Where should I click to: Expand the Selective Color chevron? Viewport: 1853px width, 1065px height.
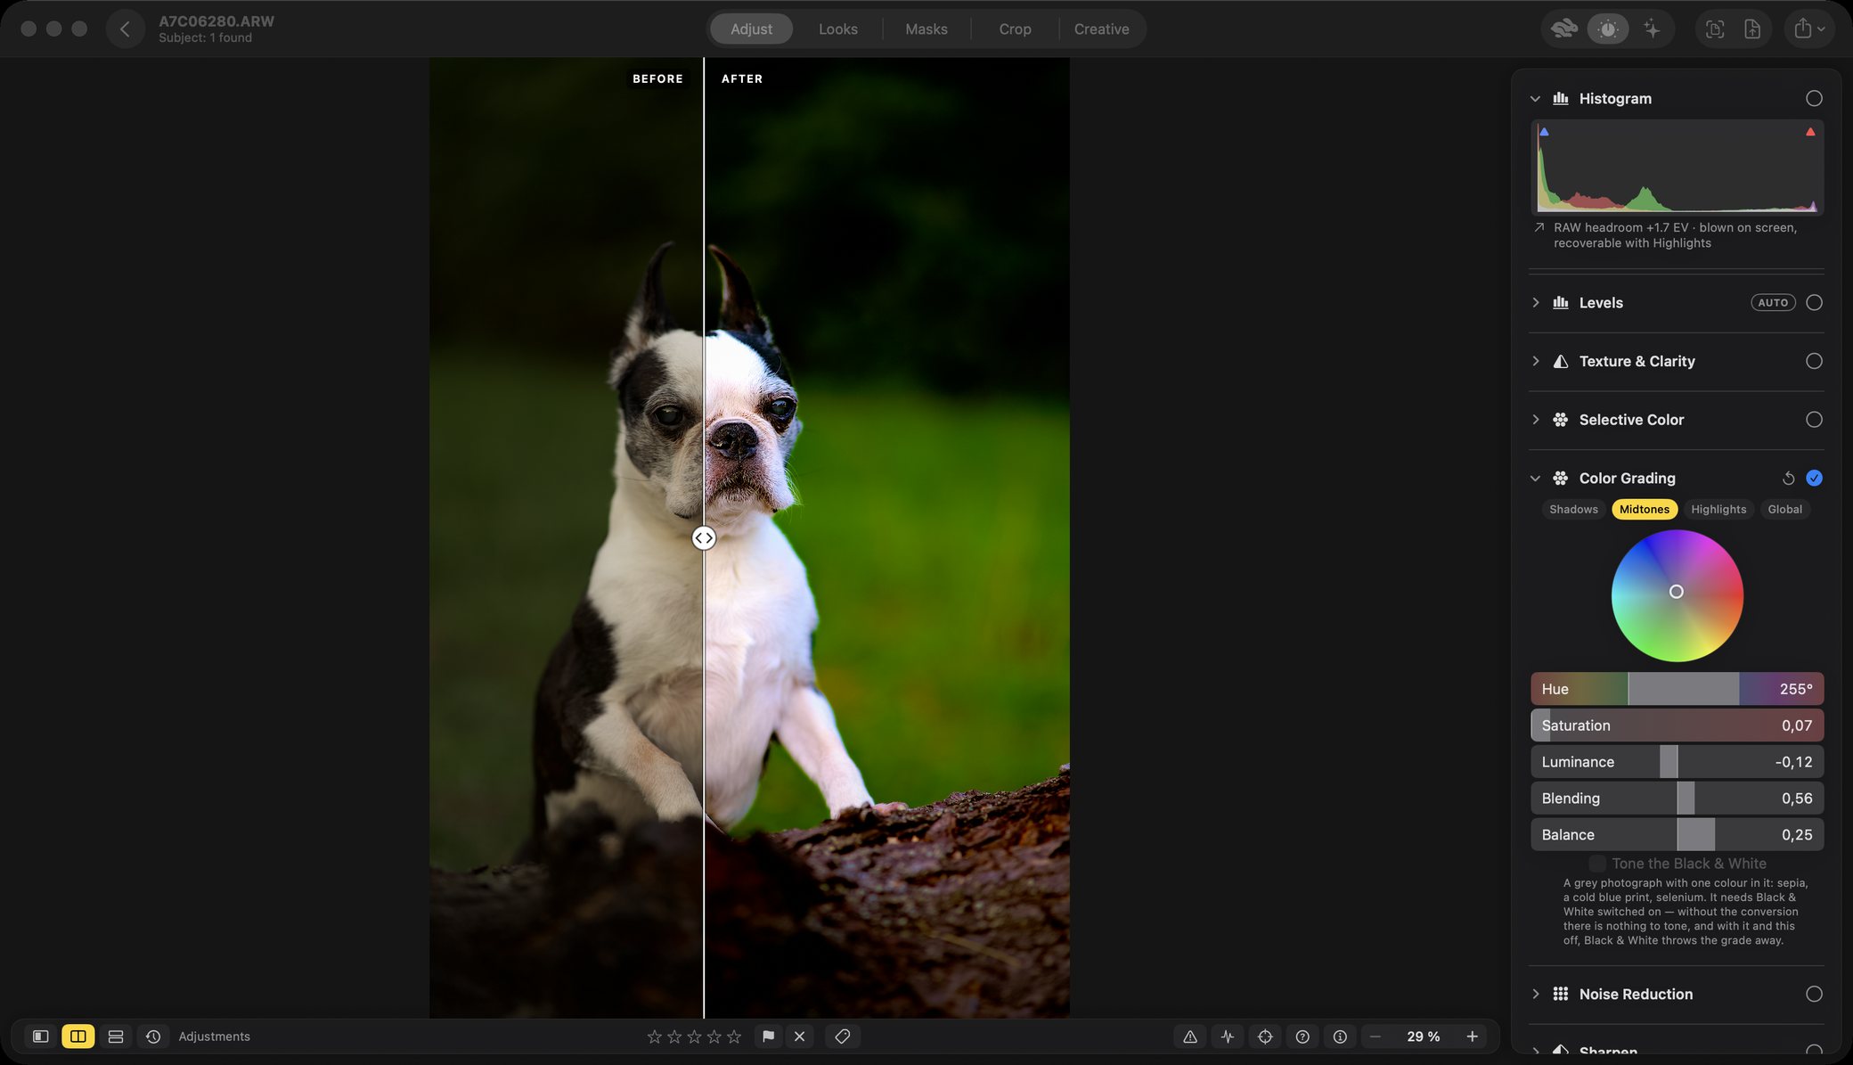tap(1535, 419)
